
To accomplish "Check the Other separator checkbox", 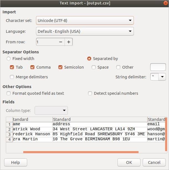I will click(x=118, y=67).
